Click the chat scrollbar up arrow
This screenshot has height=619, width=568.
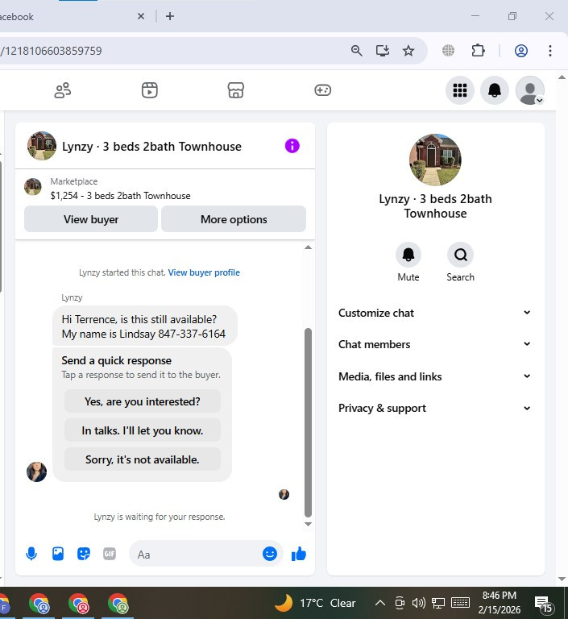click(x=309, y=247)
